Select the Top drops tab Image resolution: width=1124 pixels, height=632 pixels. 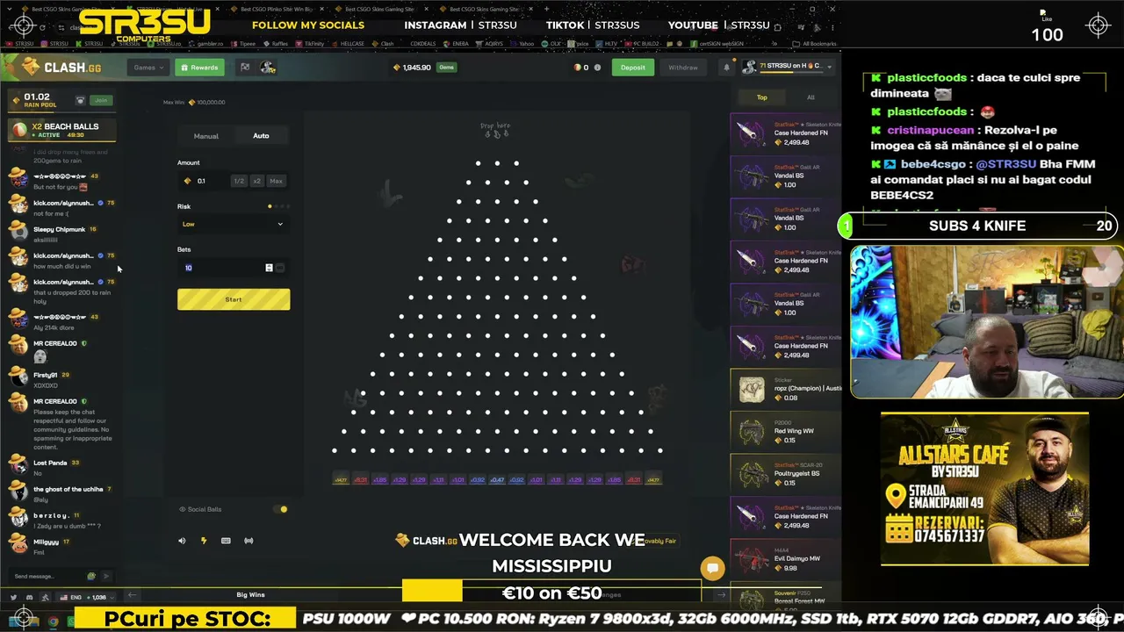[x=762, y=97]
